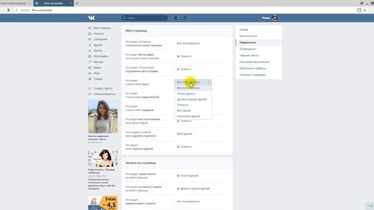Click the 3 ком. от 4,5 ad banner
Image resolution: width=374 pixels, height=210 pixels.
[103, 203]
